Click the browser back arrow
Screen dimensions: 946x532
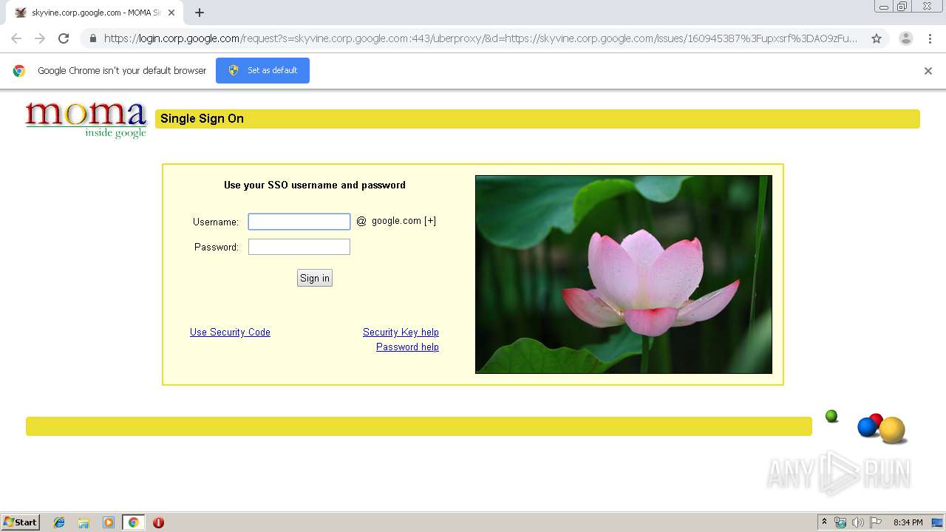tap(16, 38)
